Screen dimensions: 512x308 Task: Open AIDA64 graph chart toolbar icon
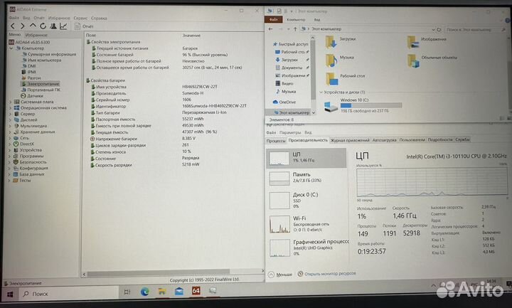[63, 26]
